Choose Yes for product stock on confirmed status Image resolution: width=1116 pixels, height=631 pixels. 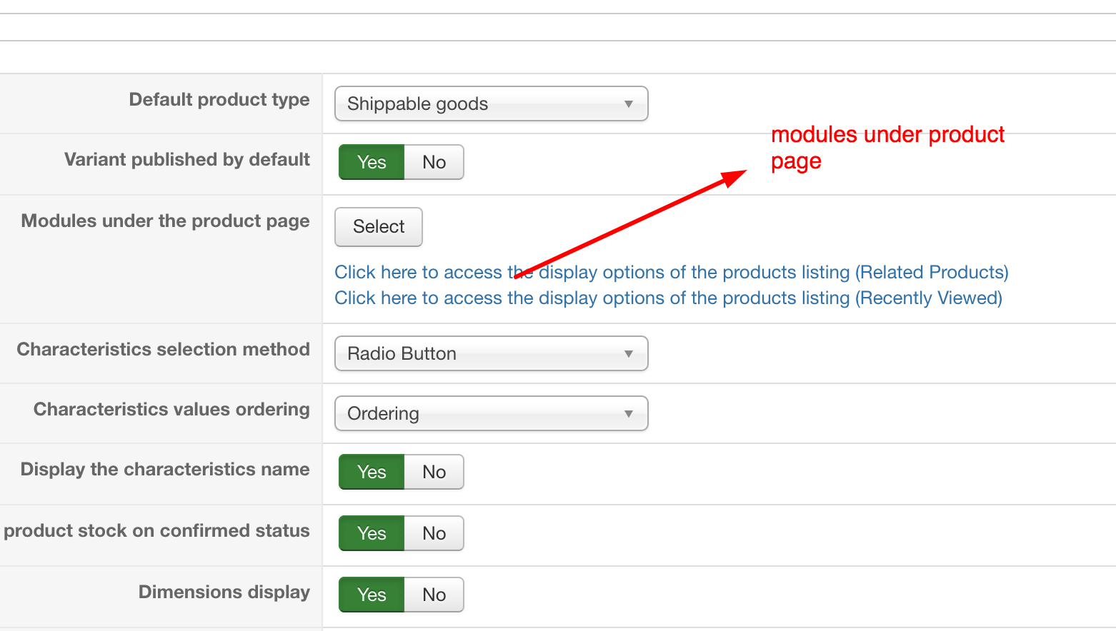tap(372, 533)
